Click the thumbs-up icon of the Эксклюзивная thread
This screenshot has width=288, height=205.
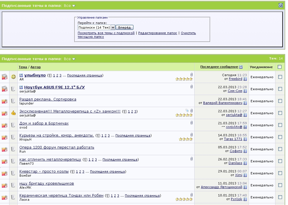(x=13, y=113)
